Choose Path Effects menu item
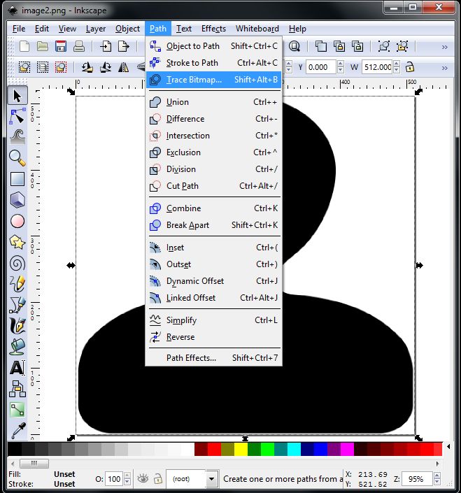461x493 pixels. click(x=214, y=358)
